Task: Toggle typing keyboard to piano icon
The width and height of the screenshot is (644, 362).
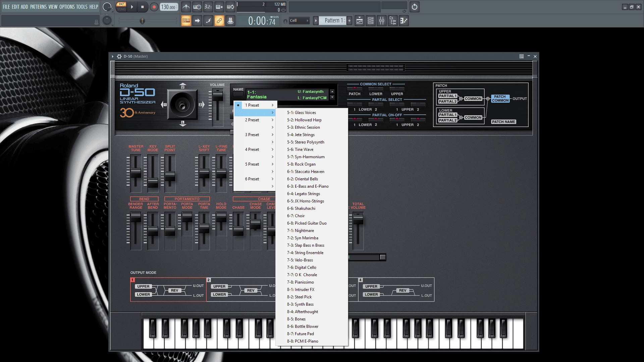Action: click(186, 21)
